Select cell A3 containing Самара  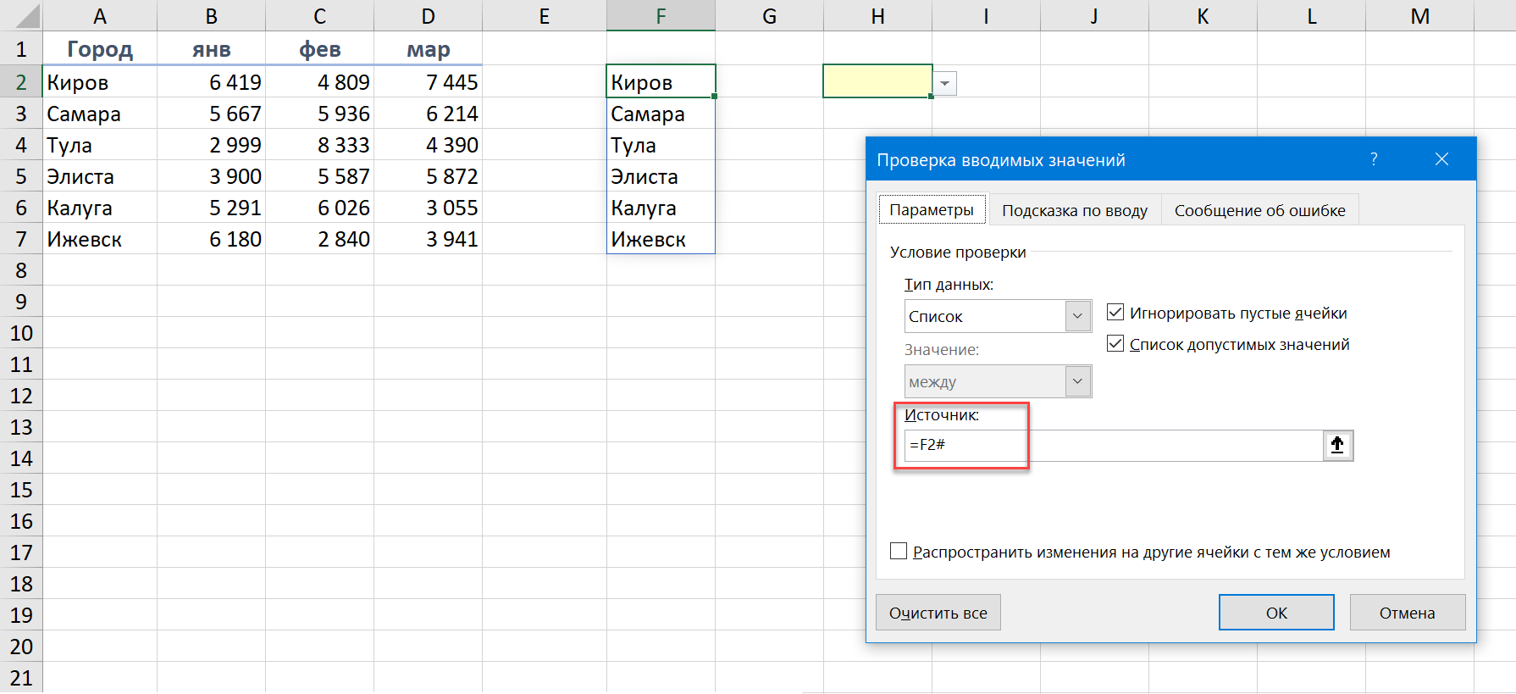(100, 114)
